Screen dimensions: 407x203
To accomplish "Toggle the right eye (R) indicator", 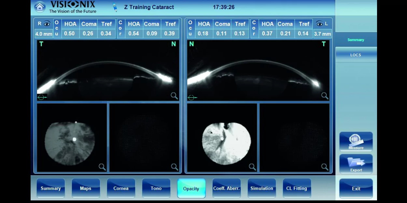I will point(44,24).
